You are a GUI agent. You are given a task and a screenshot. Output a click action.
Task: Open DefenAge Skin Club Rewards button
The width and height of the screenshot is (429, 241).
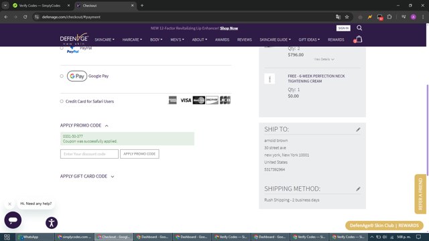click(x=384, y=226)
